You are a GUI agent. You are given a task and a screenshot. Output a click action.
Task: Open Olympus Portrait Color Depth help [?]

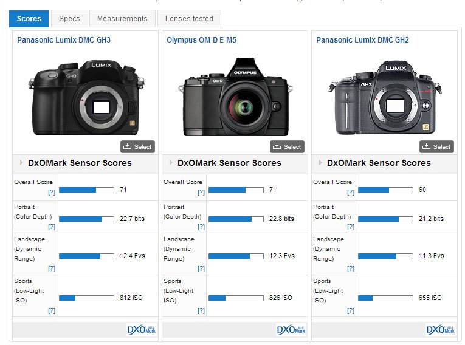pos(201,227)
